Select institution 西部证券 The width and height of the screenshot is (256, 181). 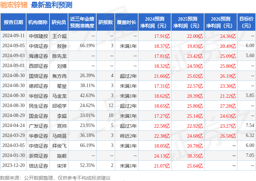click(38, 66)
